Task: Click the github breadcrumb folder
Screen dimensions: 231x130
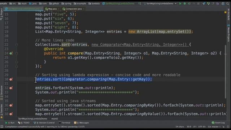Action: point(54,4)
